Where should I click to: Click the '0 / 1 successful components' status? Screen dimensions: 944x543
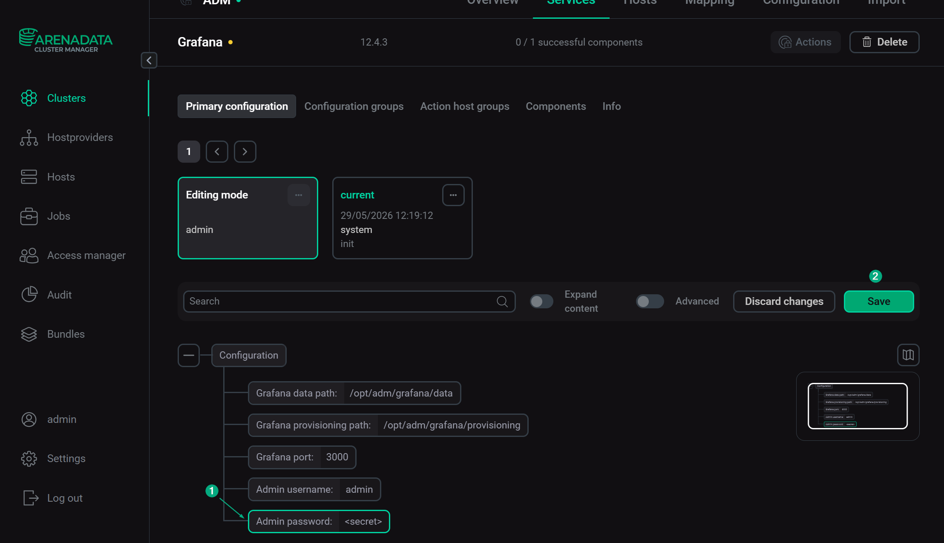coord(579,42)
